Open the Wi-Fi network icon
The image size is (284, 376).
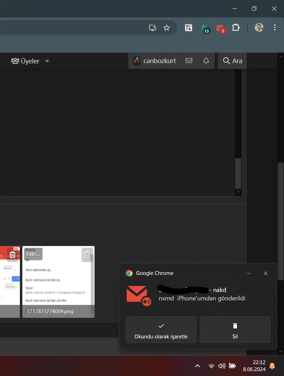click(x=211, y=366)
